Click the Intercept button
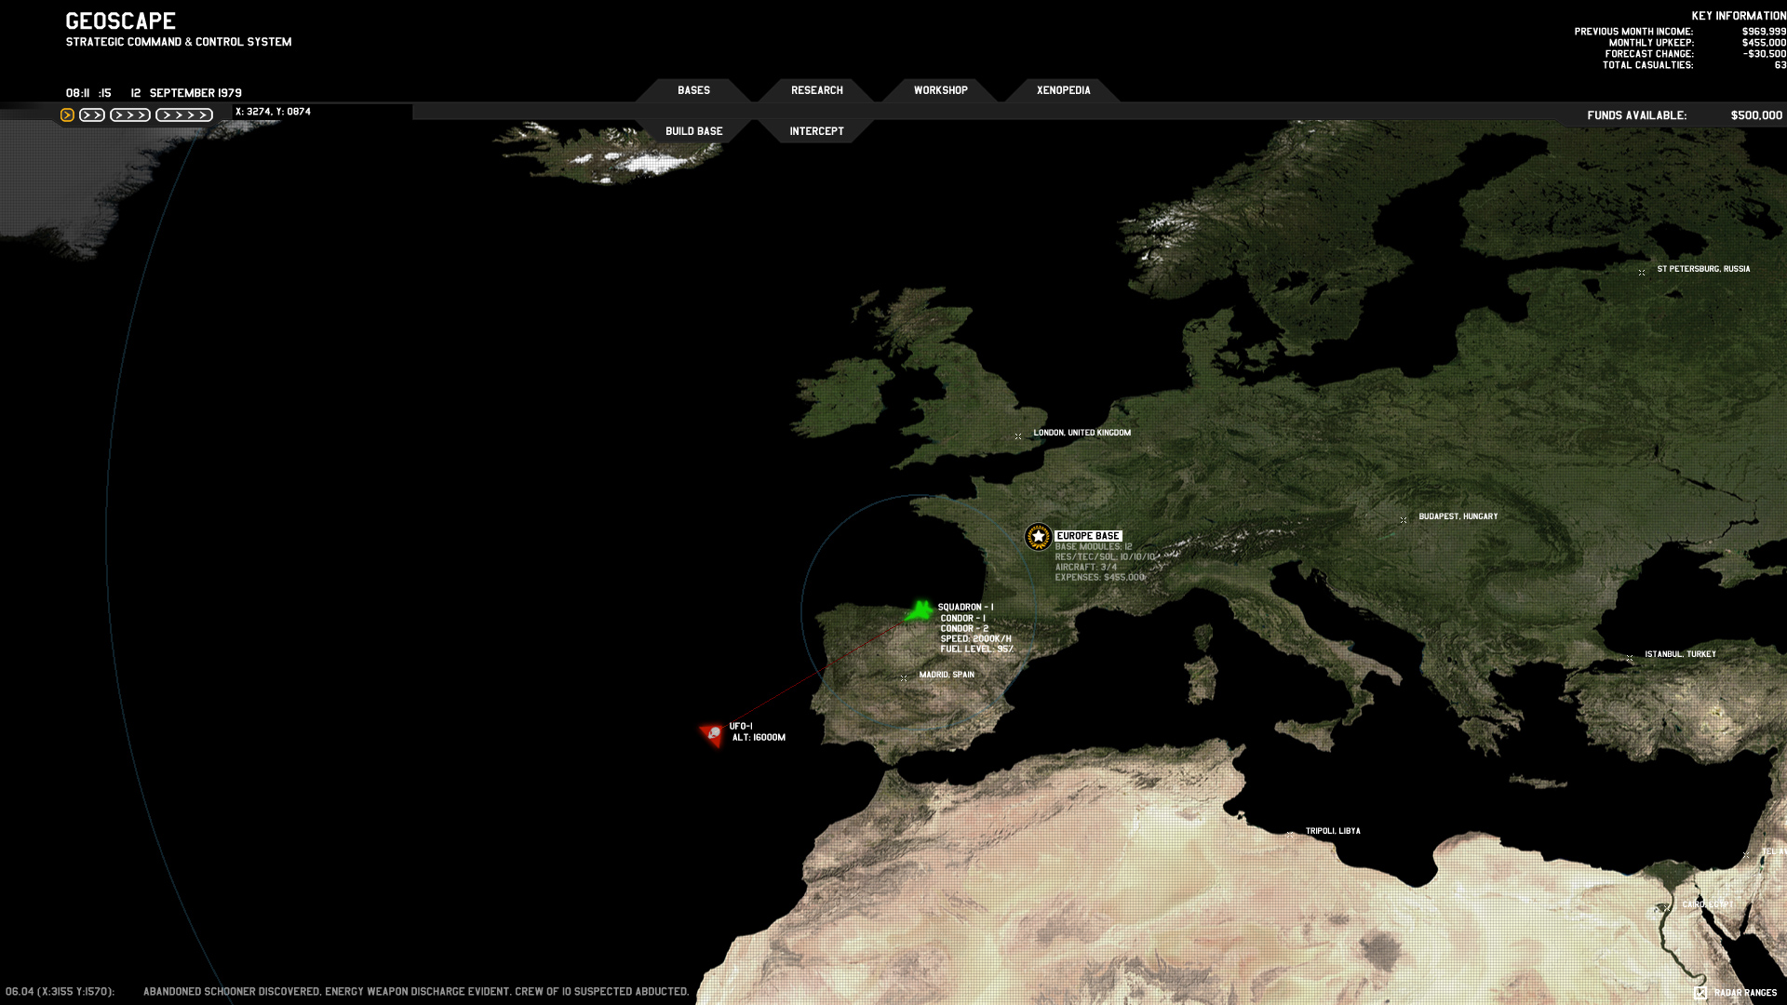The width and height of the screenshot is (1787, 1005). [816, 131]
